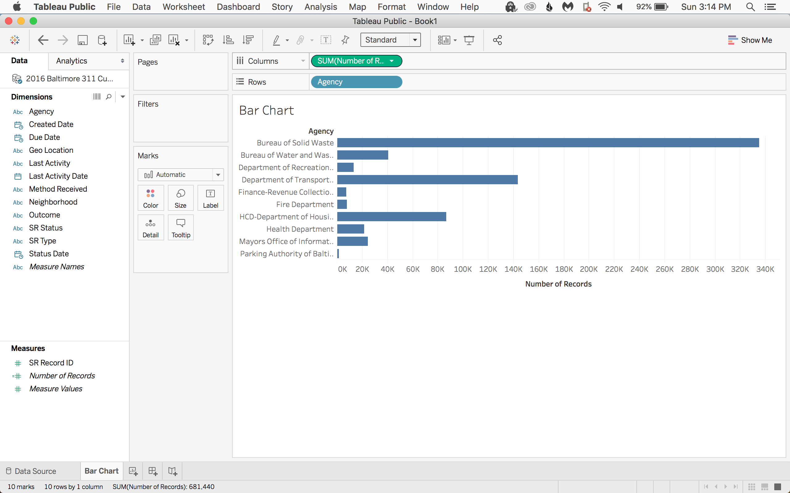Enter presentation mode icon
Viewport: 790px width, 493px height.
[x=469, y=40]
